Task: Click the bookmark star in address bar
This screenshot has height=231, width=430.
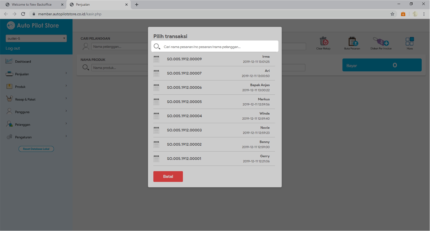Action: tap(392, 14)
